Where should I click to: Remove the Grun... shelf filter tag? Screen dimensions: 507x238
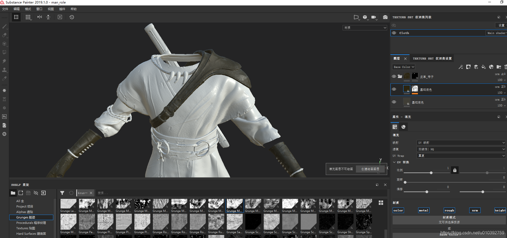pos(91,193)
